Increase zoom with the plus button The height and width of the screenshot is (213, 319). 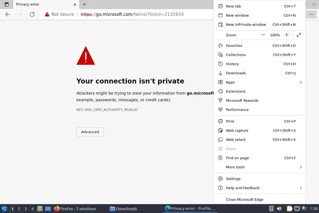click(x=287, y=35)
